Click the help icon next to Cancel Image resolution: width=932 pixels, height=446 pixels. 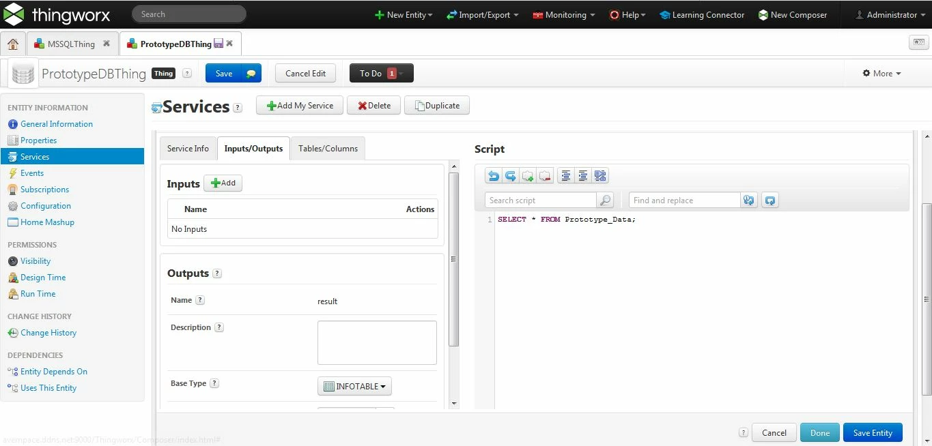point(743,432)
